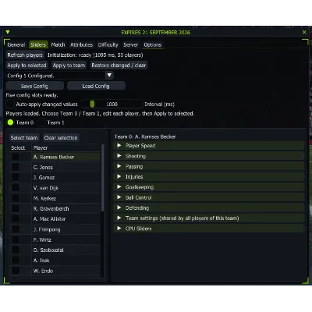Click Restore changed / clear
The height and width of the screenshot is (312, 312).
119,66
